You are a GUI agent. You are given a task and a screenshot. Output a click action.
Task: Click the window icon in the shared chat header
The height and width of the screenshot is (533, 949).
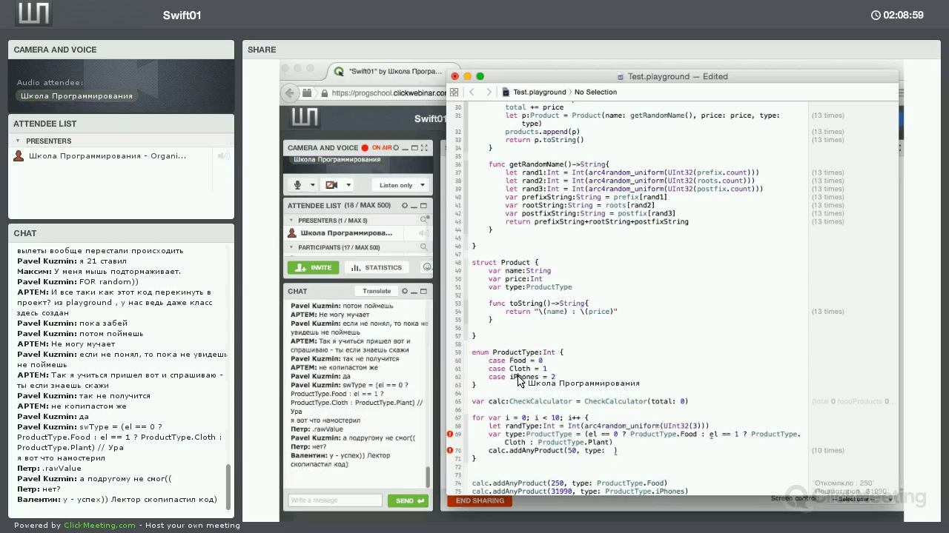pyautogui.click(x=424, y=291)
